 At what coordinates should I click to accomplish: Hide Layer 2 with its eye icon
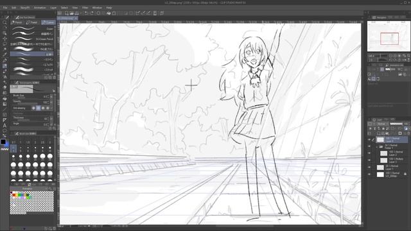click(x=369, y=153)
